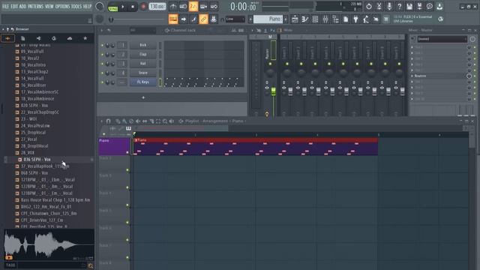Open the PATTERNS menu

pos(35,6)
